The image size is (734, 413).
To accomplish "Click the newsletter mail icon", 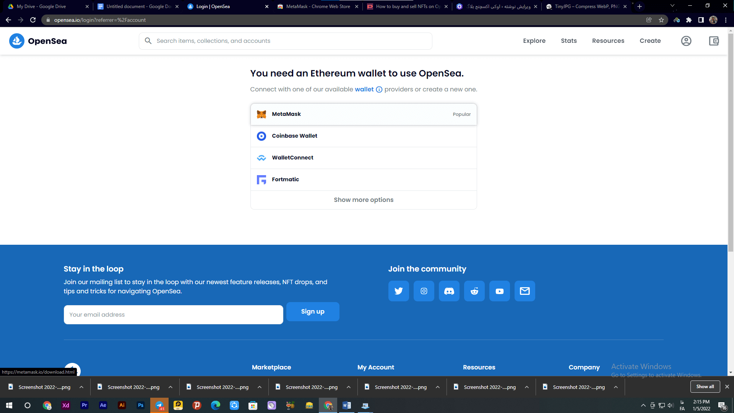I will click(525, 291).
